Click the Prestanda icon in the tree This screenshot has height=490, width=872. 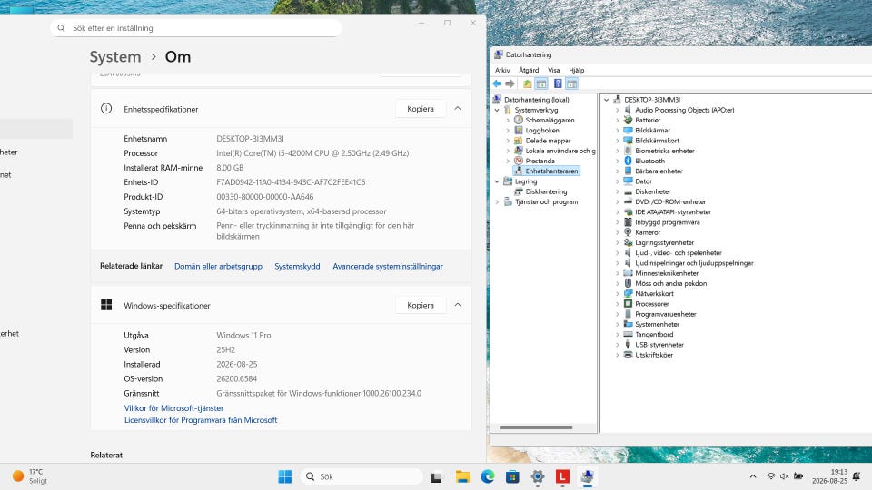coord(519,161)
